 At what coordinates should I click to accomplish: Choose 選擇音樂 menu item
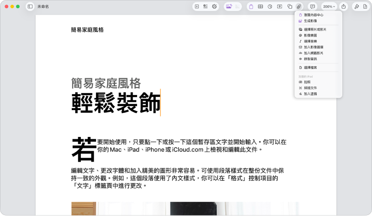pos(318,41)
